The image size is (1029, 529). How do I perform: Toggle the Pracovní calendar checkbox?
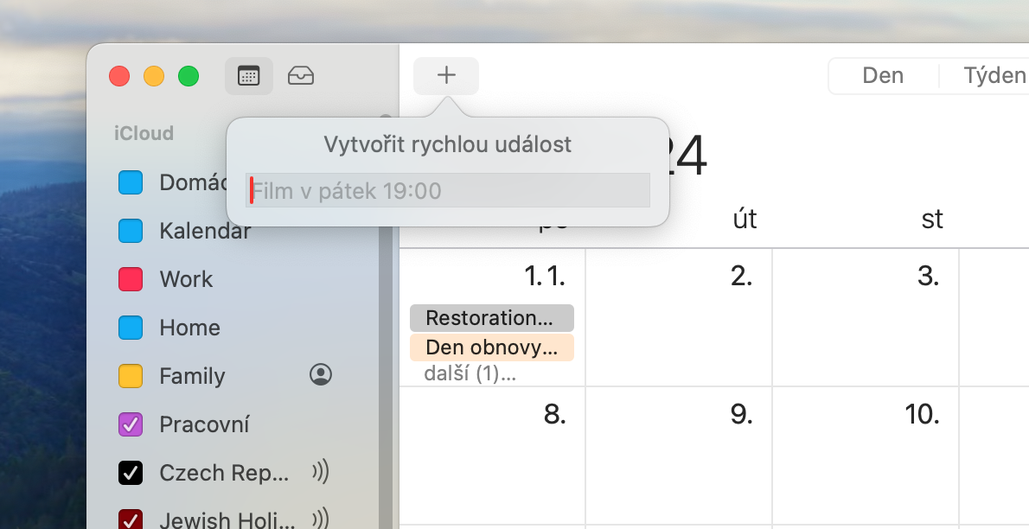[x=131, y=424]
